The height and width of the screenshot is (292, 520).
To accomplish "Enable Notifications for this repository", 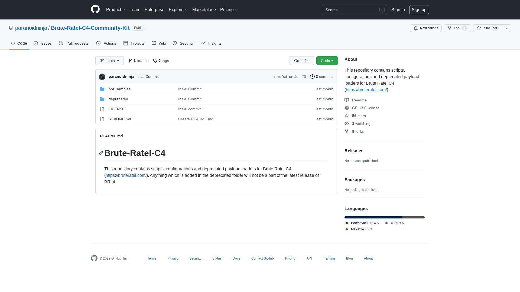I will pyautogui.click(x=425, y=28).
